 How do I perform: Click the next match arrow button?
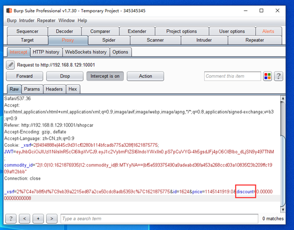52,218
